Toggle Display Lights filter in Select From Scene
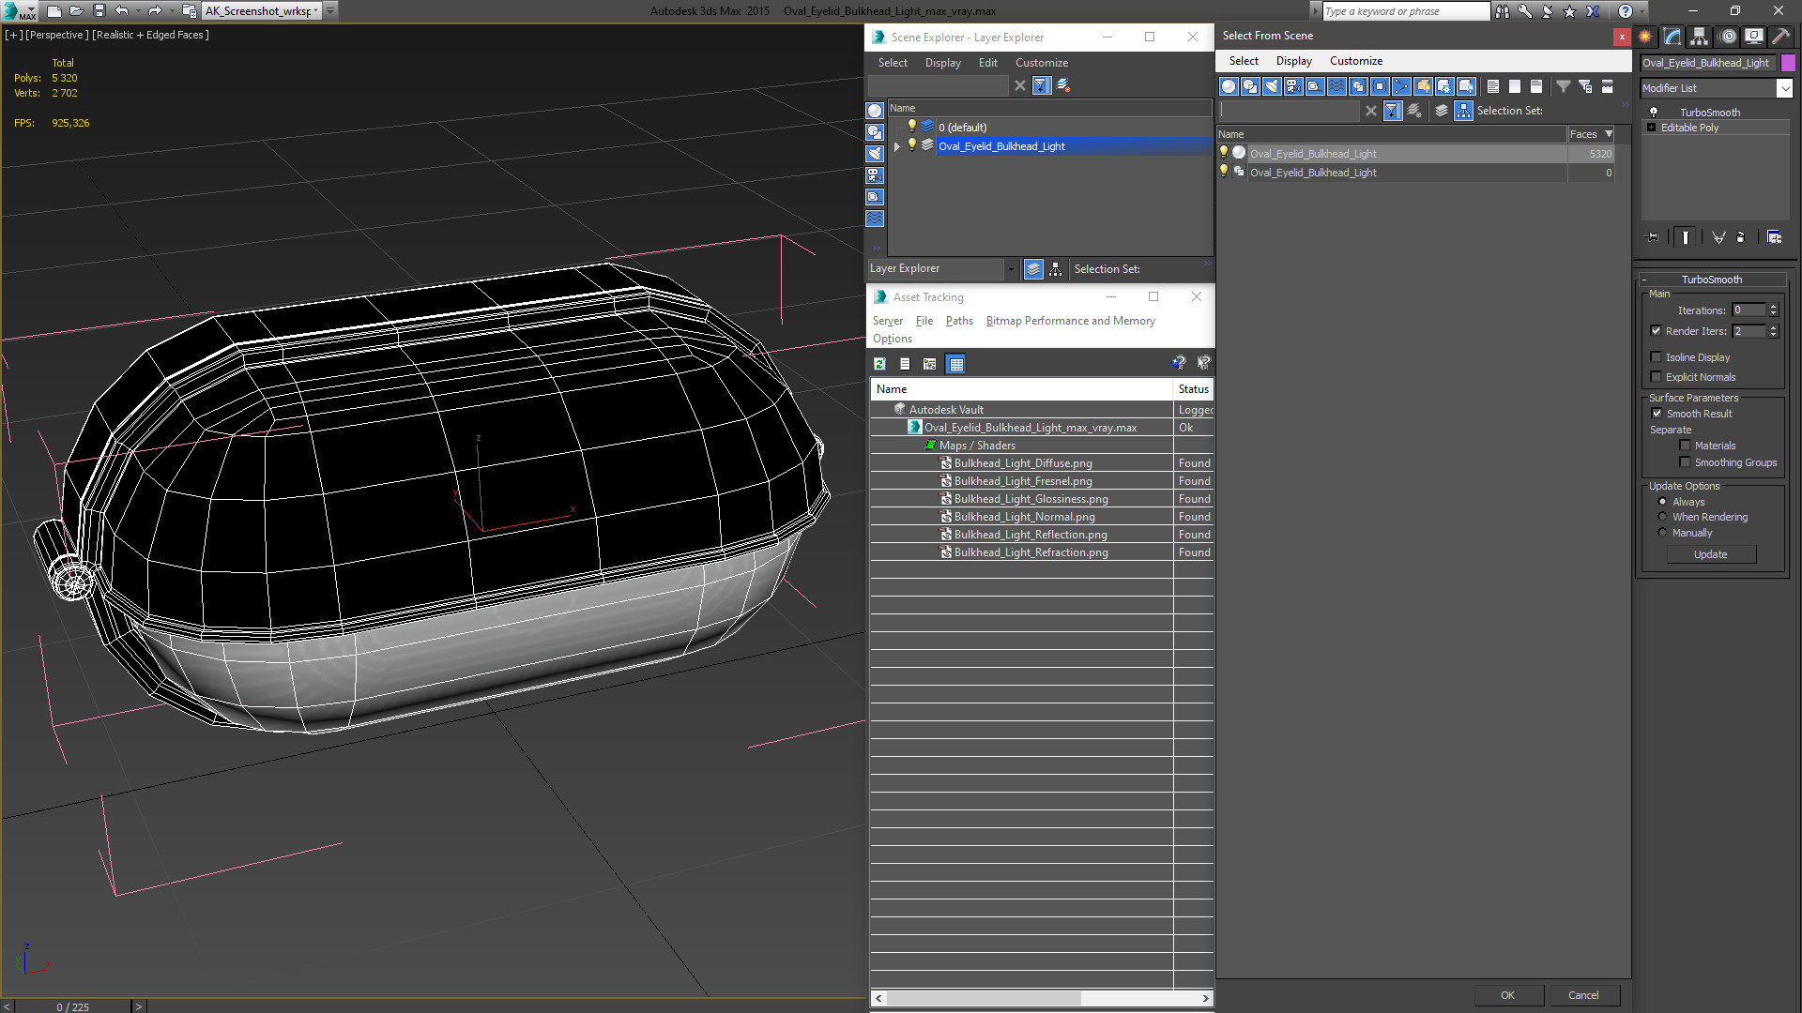Image resolution: width=1802 pixels, height=1013 pixels. click(1272, 86)
